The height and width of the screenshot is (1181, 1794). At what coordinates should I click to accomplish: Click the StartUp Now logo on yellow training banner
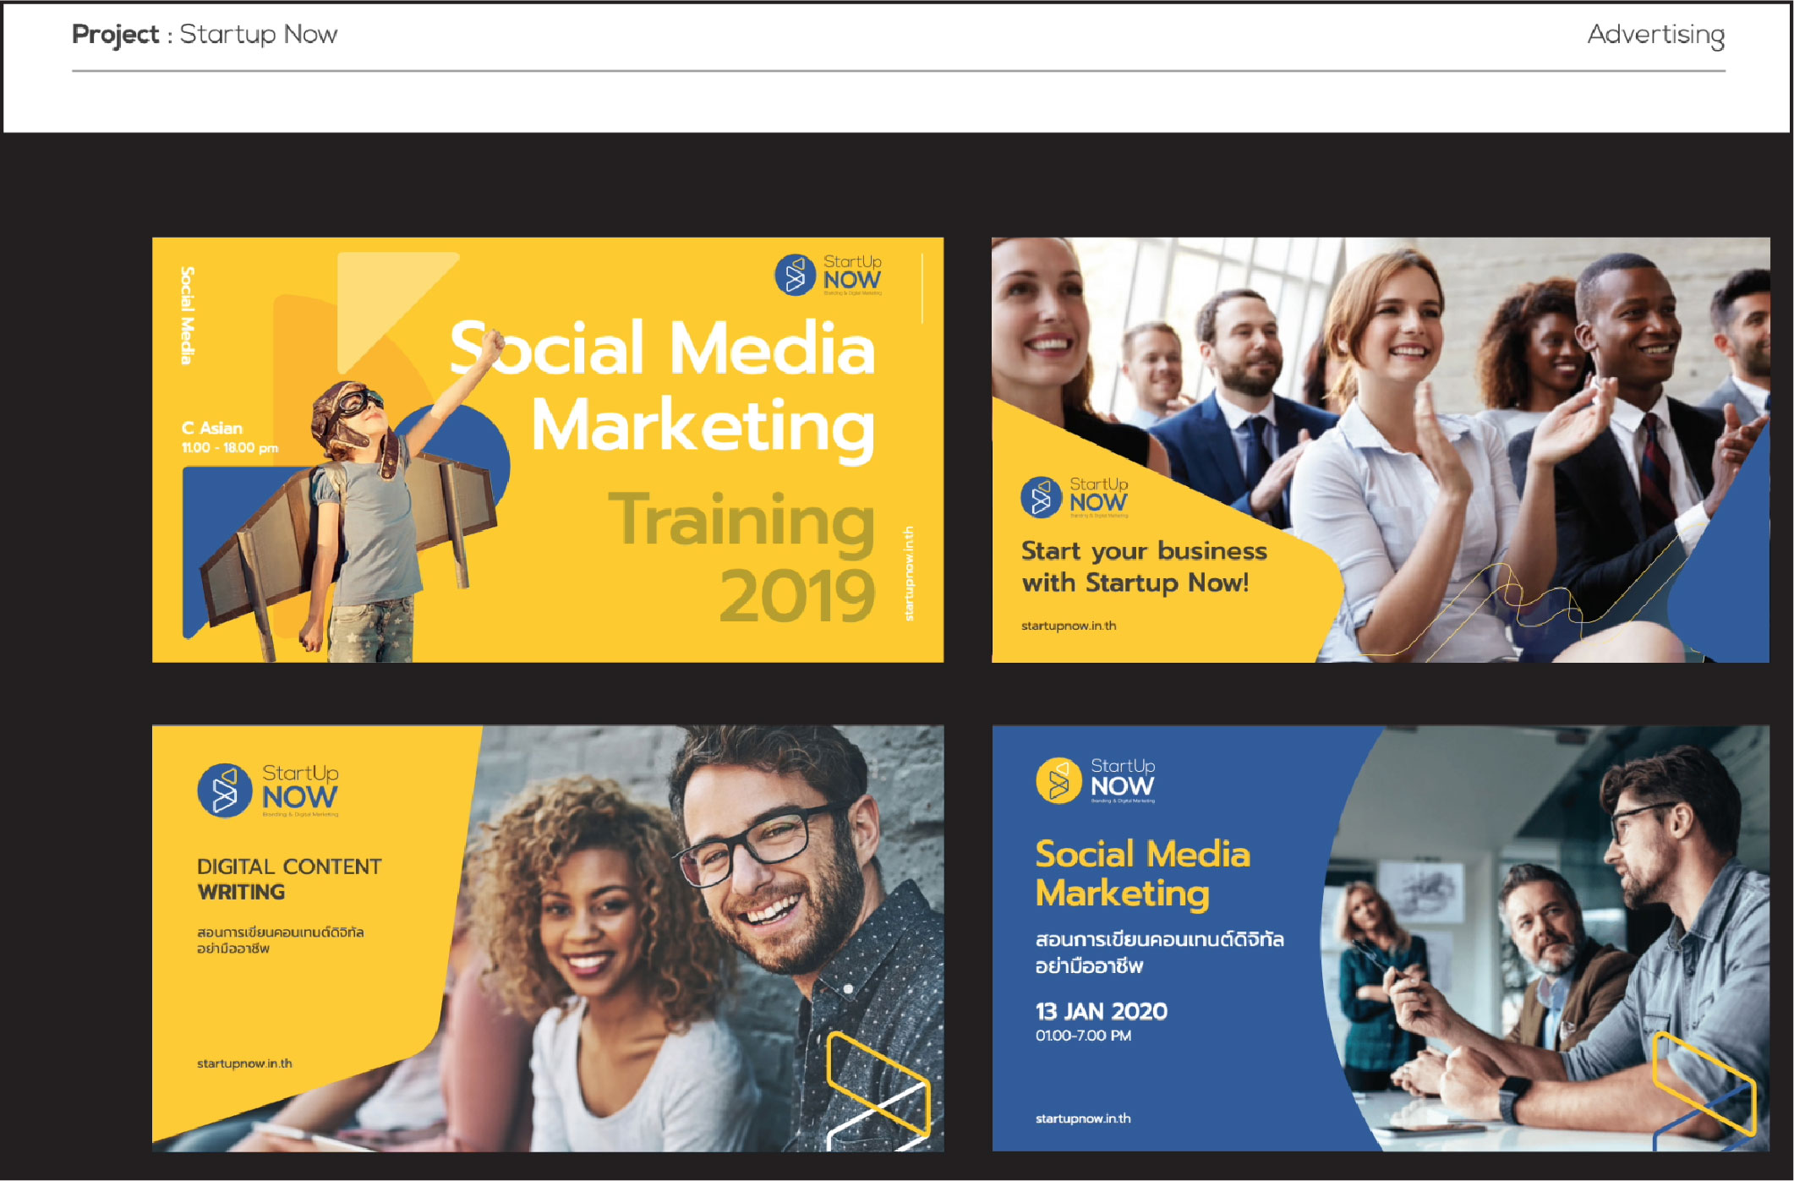click(828, 275)
